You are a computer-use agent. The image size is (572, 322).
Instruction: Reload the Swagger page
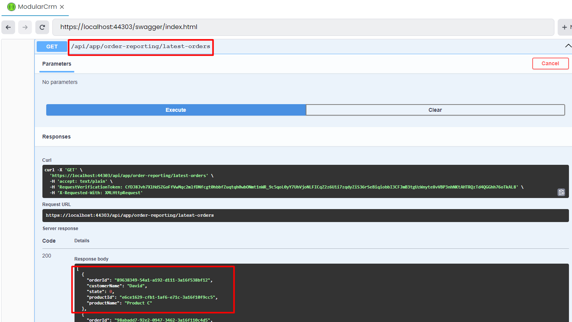pos(42,27)
